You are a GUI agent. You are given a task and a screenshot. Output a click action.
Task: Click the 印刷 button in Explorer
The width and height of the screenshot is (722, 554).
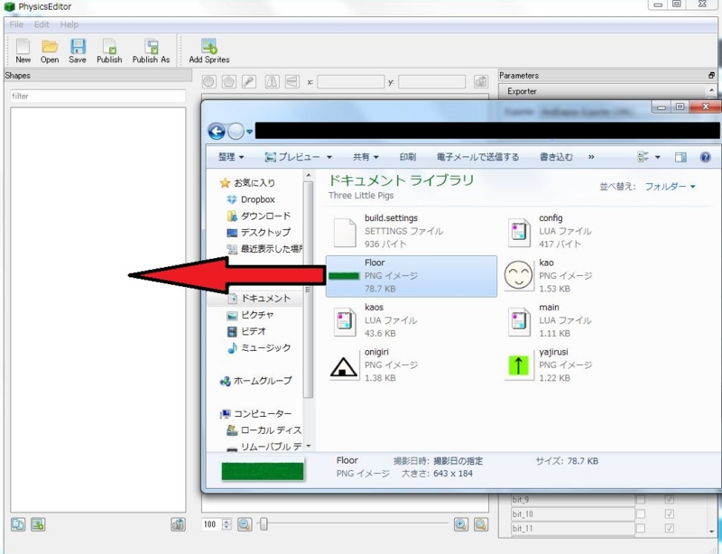tap(408, 157)
